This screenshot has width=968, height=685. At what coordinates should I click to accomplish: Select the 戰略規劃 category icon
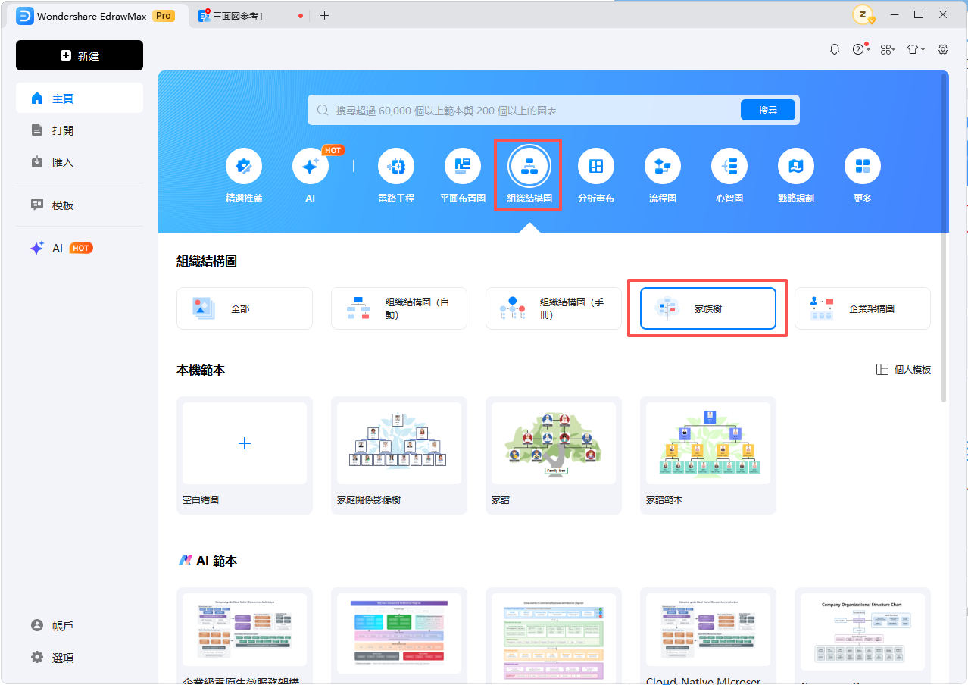click(796, 166)
